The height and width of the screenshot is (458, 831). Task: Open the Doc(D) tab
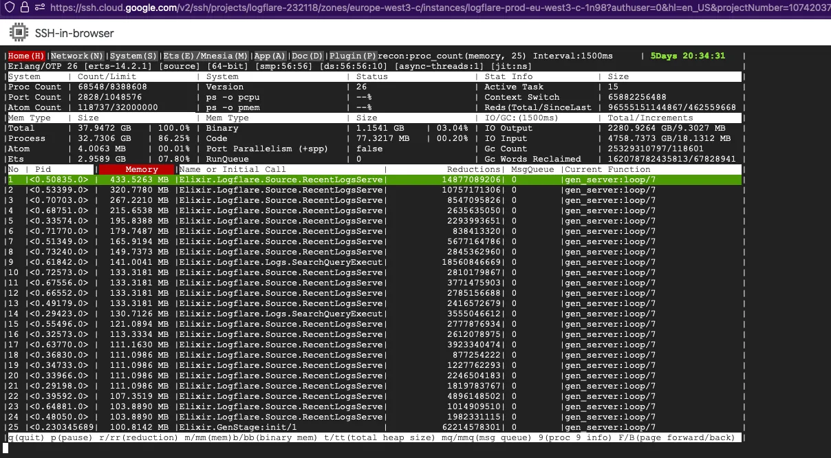point(307,56)
